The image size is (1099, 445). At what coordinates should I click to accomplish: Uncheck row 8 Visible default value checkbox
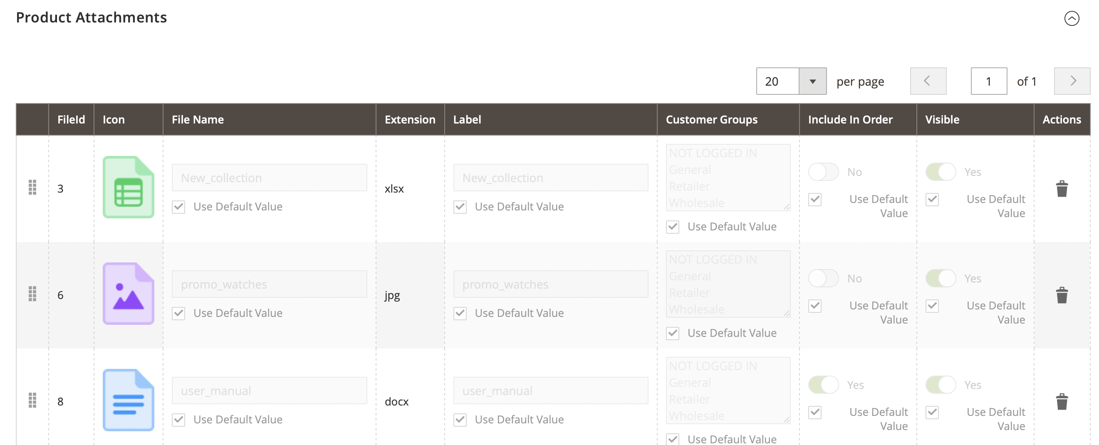click(932, 412)
